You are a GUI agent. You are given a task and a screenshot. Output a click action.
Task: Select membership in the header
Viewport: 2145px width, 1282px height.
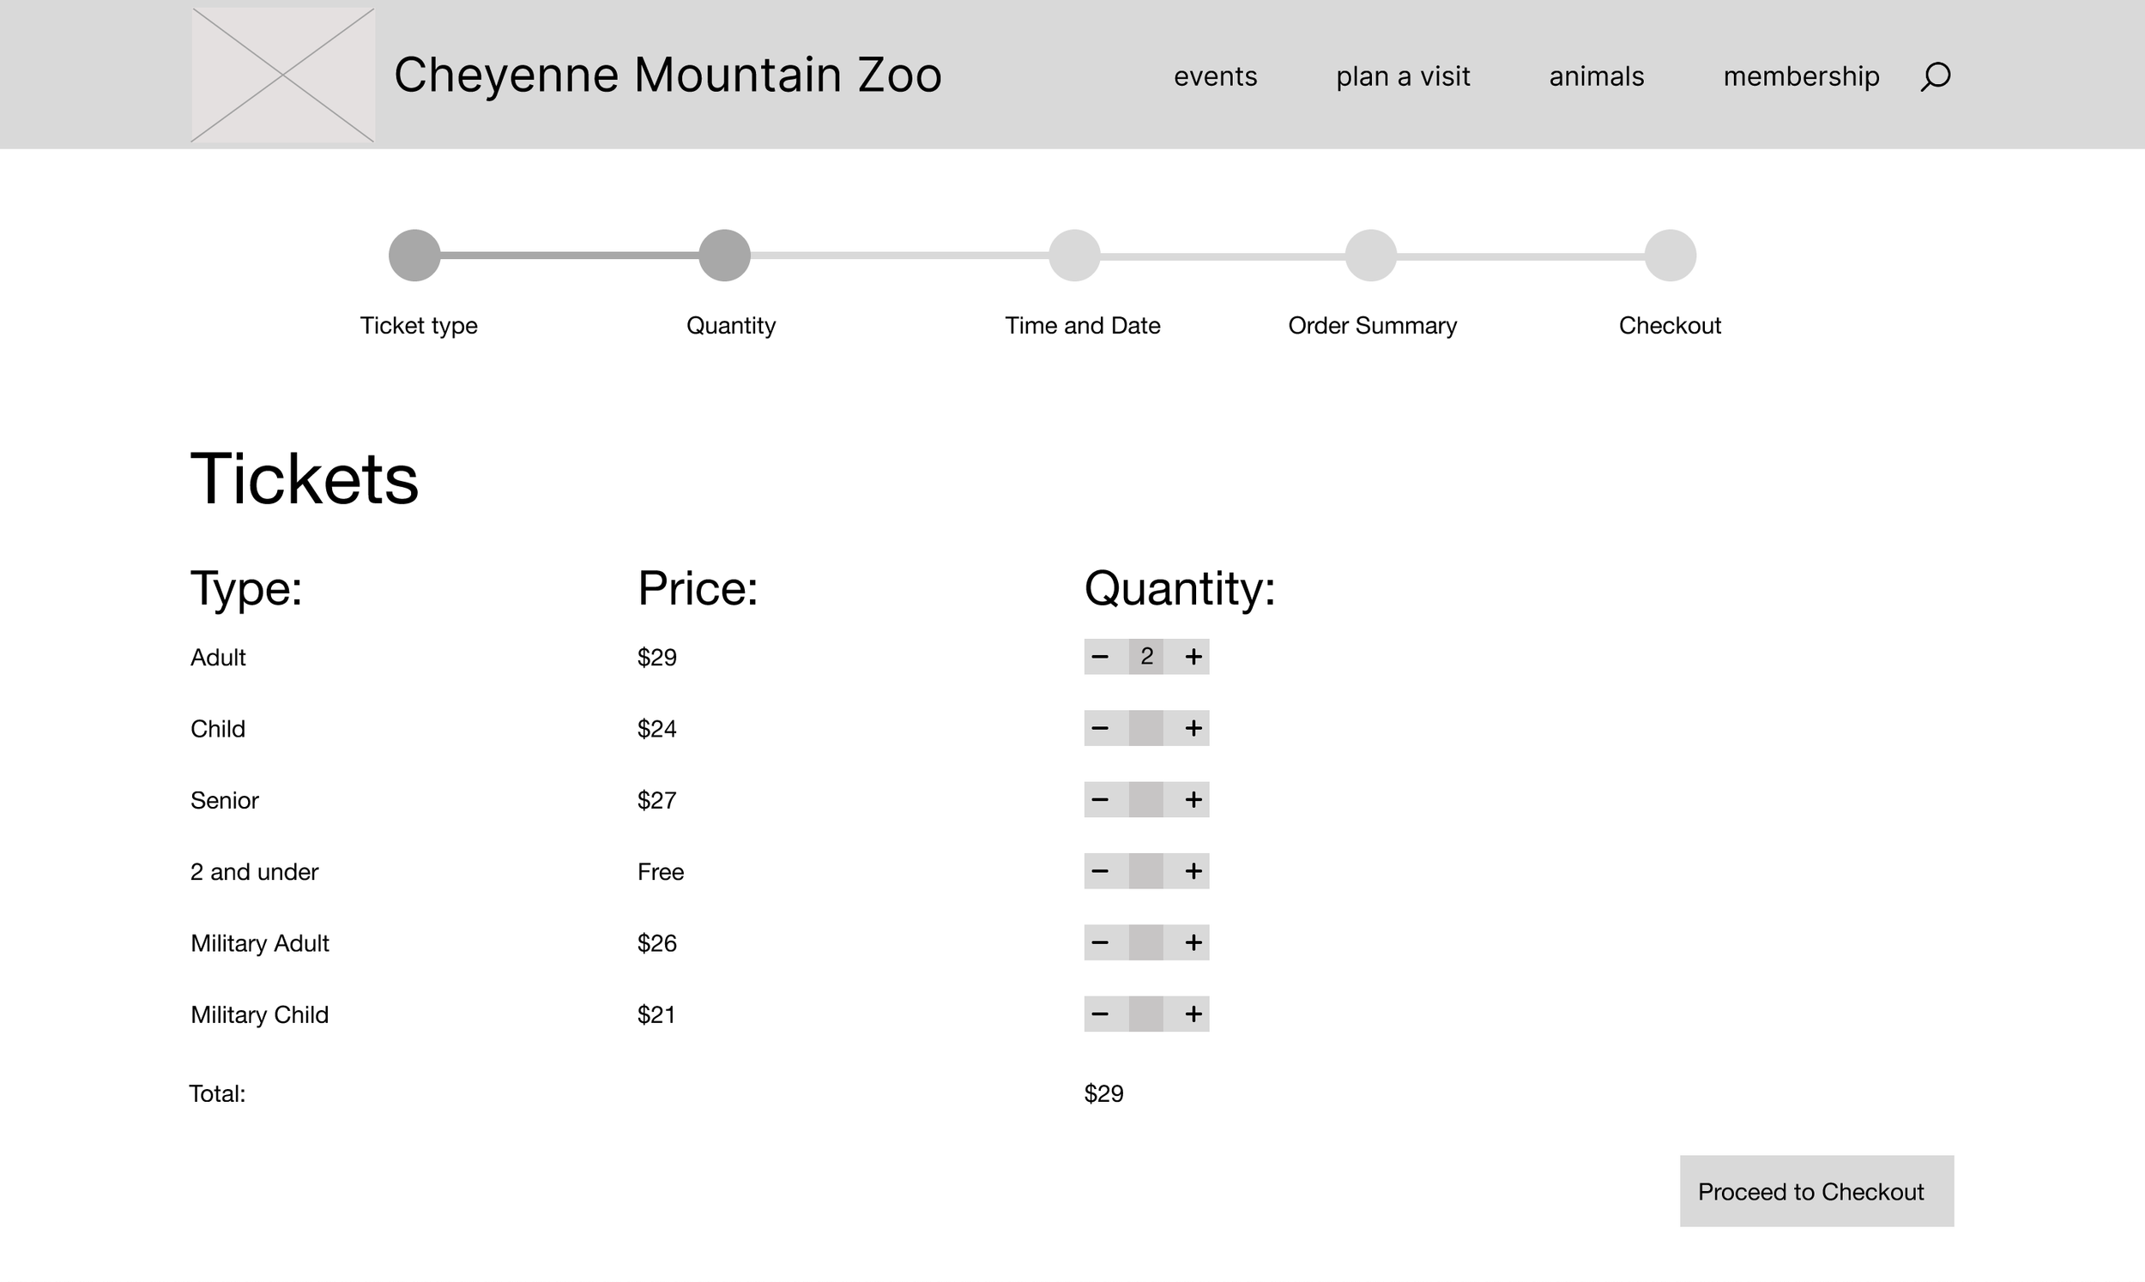click(1801, 77)
